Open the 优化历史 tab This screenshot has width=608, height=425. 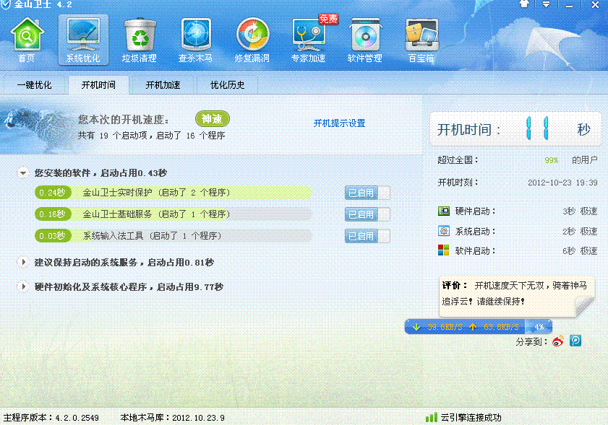(227, 85)
